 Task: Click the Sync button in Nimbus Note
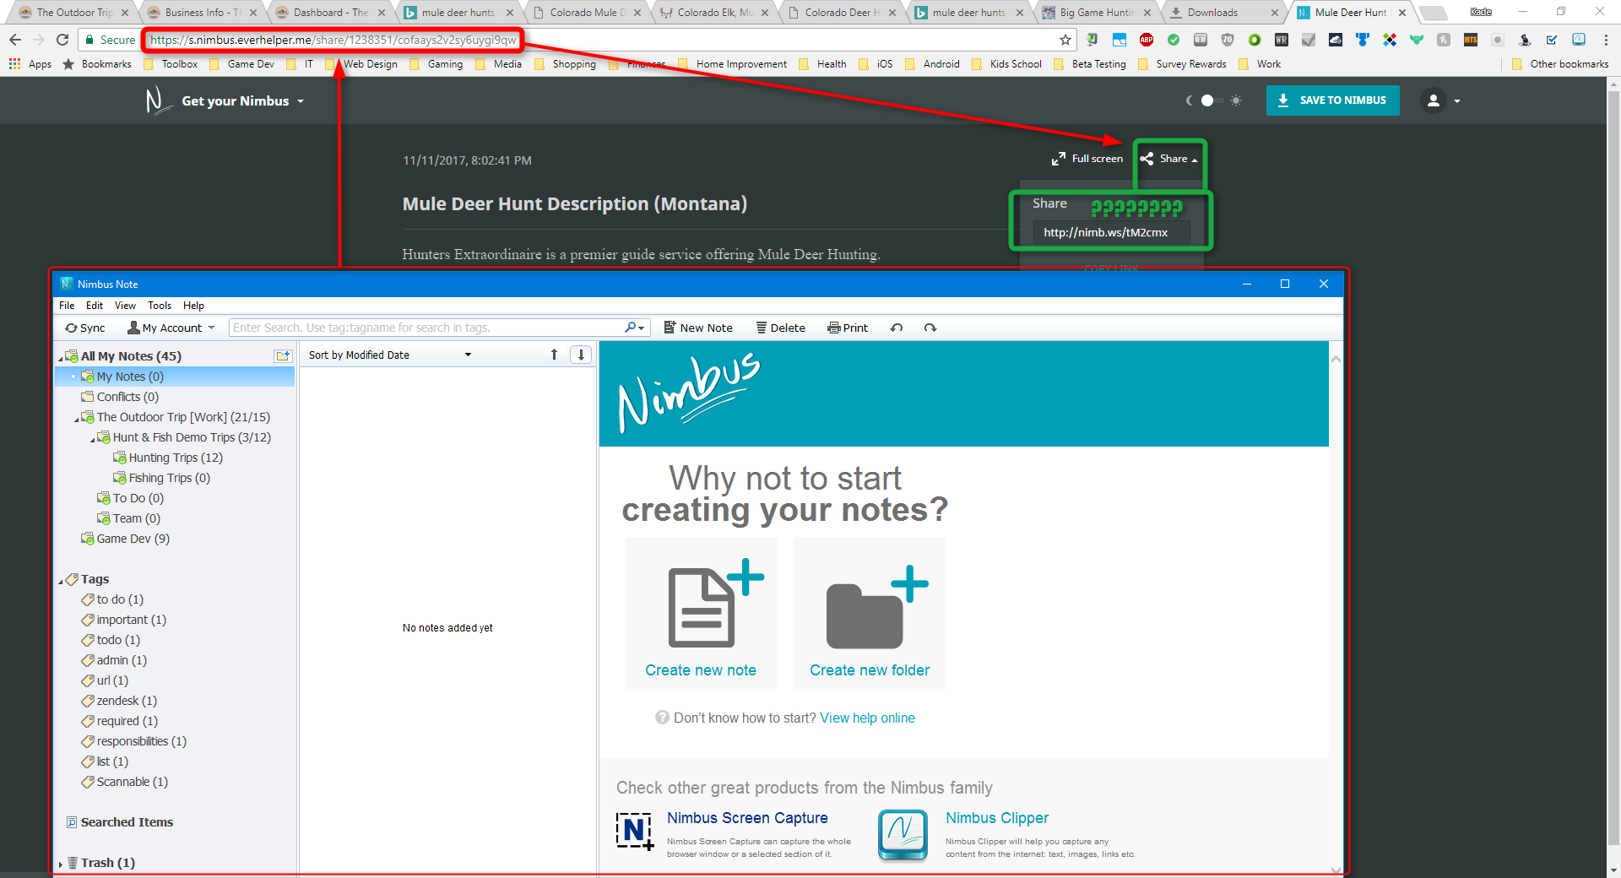click(x=85, y=328)
